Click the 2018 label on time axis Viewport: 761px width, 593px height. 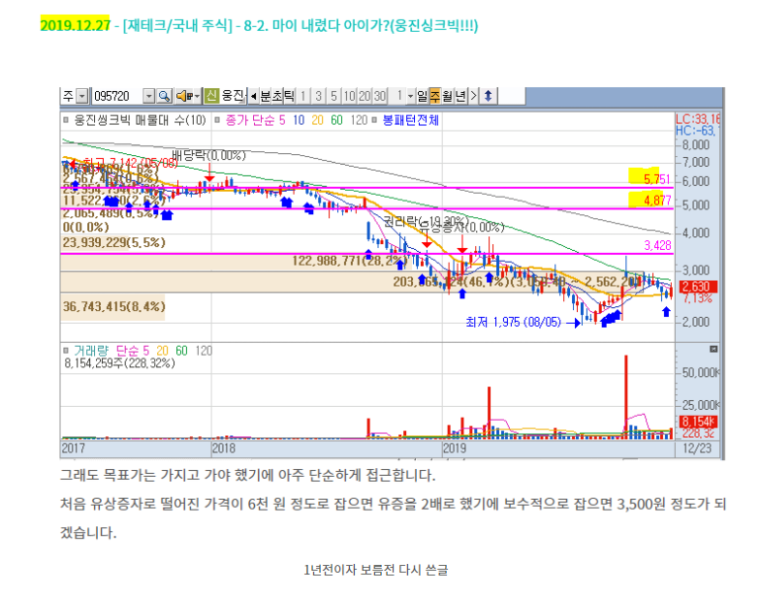tap(223, 448)
